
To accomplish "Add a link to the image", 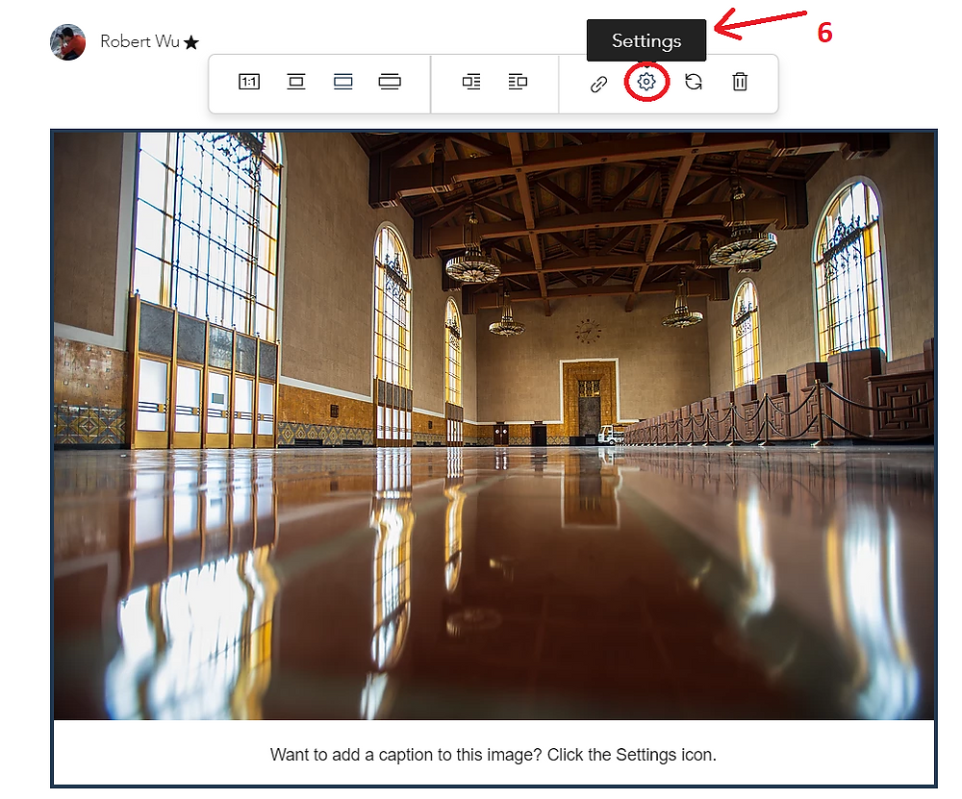I will point(598,84).
